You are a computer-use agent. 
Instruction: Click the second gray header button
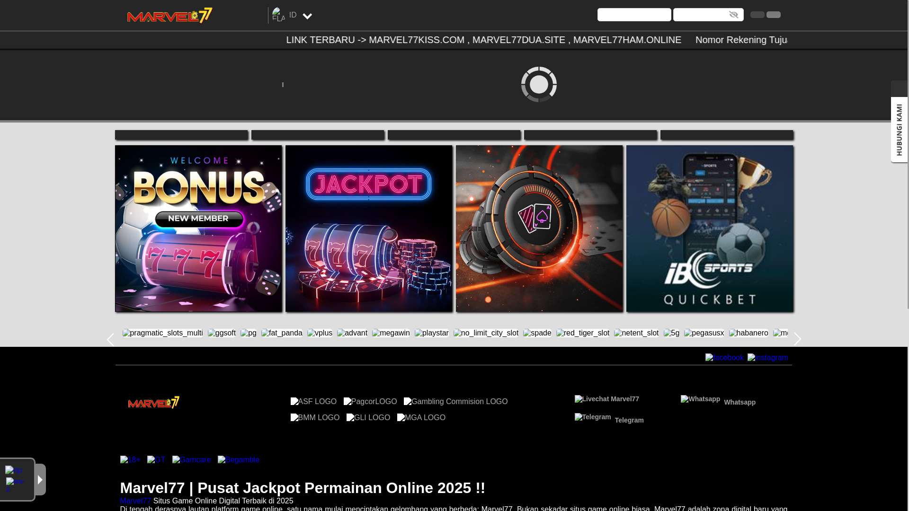point(774,15)
